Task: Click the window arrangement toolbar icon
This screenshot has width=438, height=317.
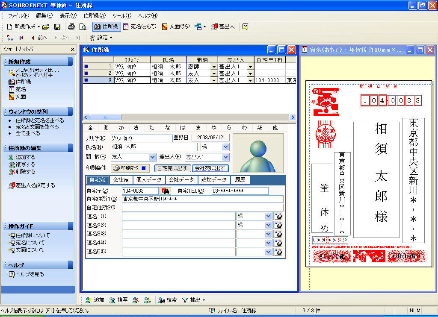Action: [198, 27]
